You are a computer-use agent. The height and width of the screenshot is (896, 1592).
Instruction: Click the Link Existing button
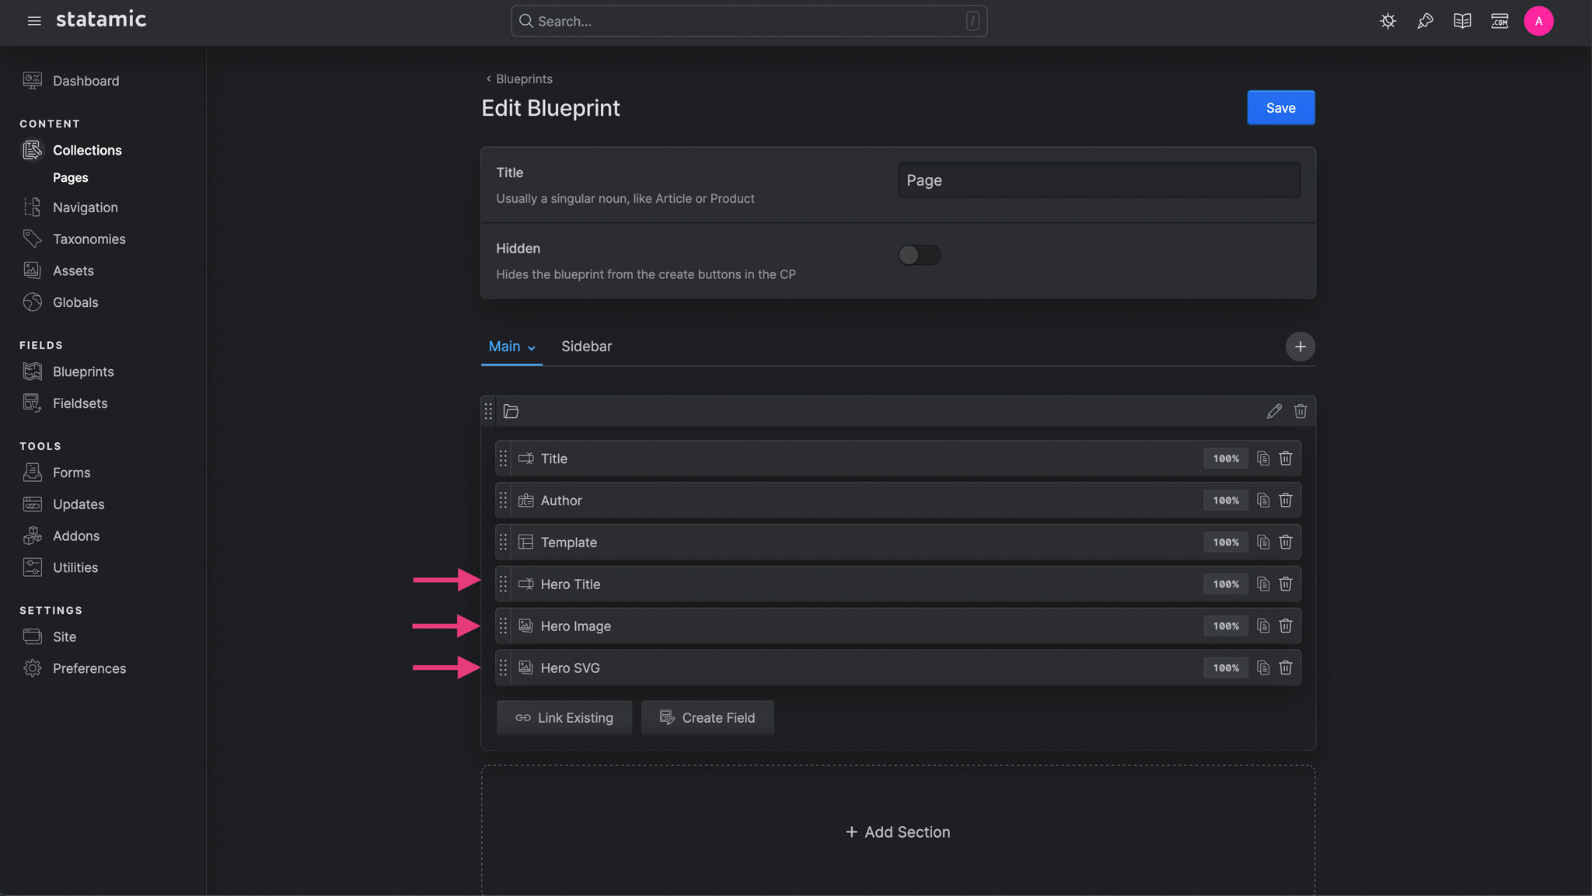[x=564, y=718]
